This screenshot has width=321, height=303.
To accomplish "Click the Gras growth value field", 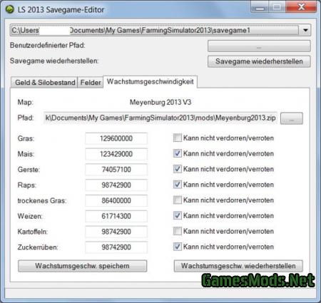I will (x=116, y=138).
